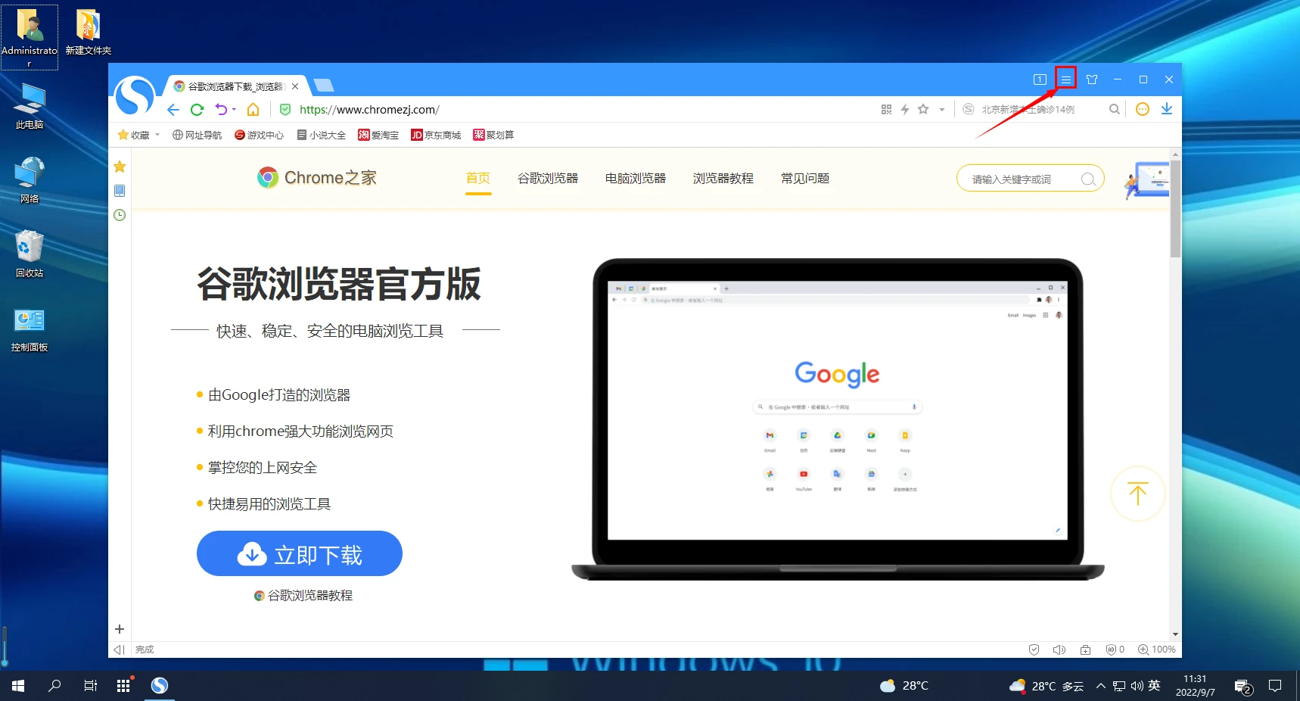Open Task View on taskbar
1300x701 pixels.
pyautogui.click(x=90, y=686)
